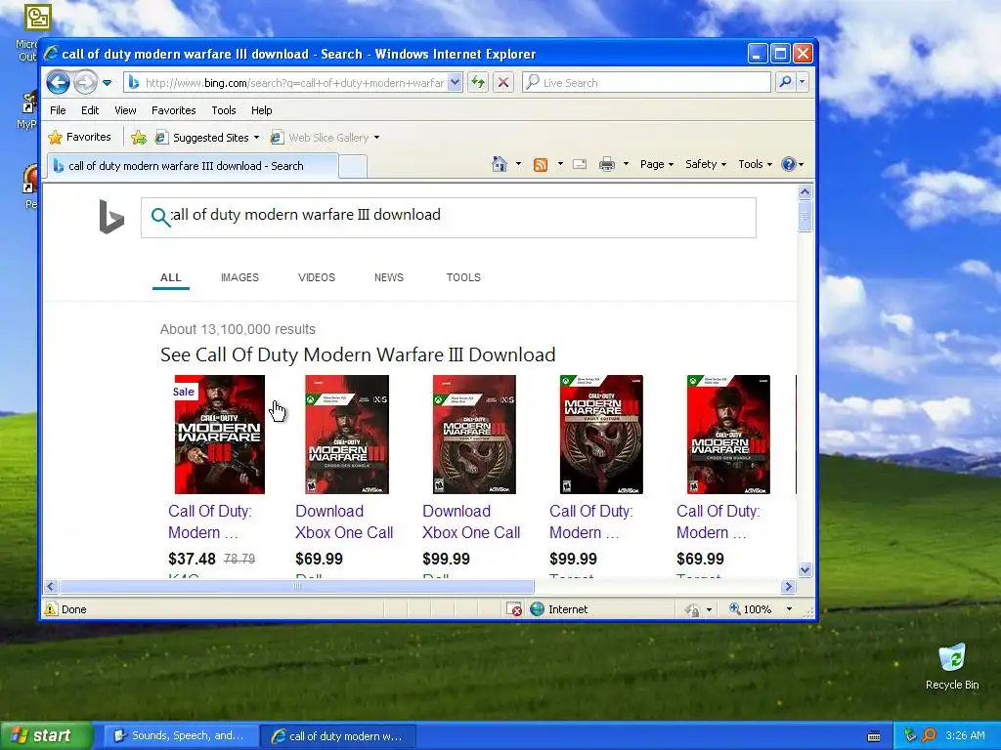Expand the address bar URL dropdown

(x=455, y=82)
